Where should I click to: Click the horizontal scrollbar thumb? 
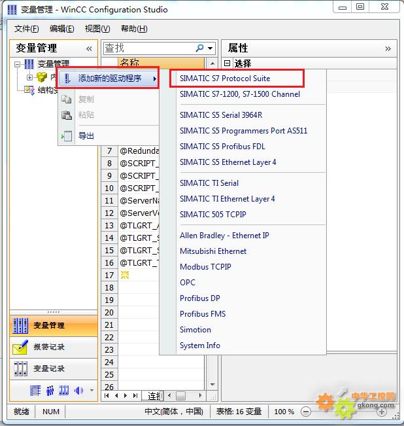[180, 395]
